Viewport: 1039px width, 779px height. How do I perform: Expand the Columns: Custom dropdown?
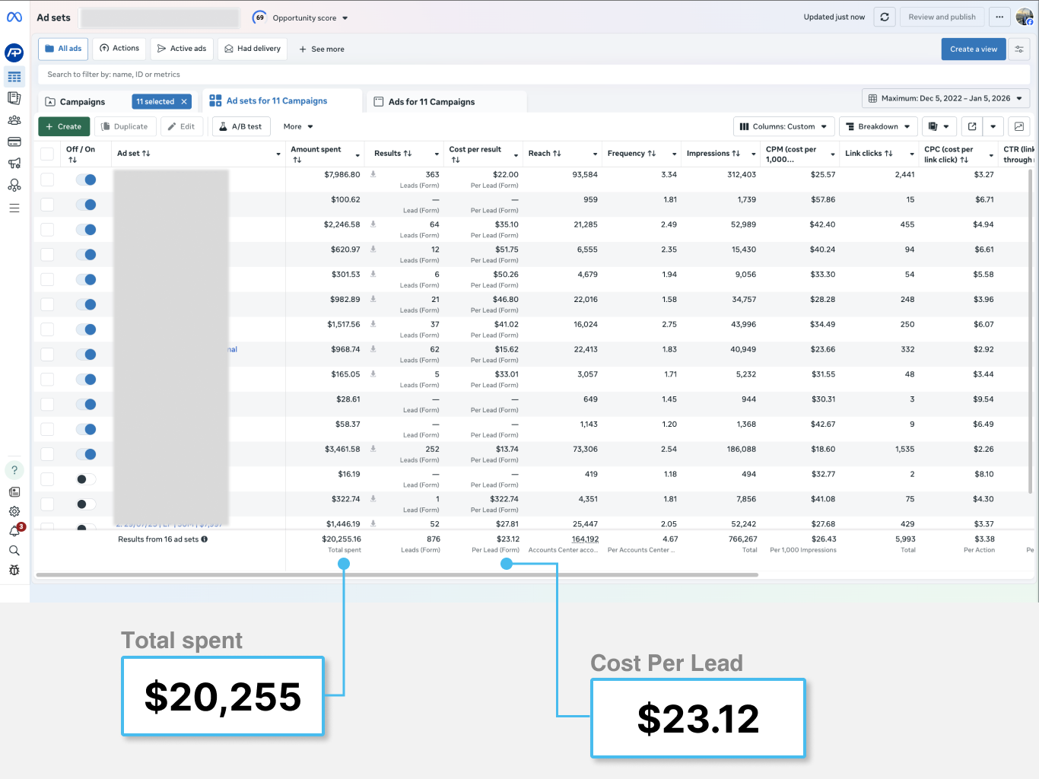pyautogui.click(x=783, y=126)
